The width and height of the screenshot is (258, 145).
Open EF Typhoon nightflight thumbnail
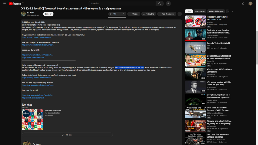(195, 99)
